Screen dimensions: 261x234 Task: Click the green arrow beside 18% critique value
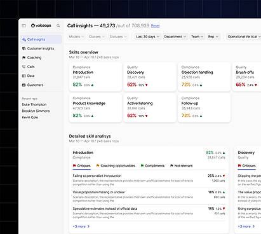(x=224, y=192)
